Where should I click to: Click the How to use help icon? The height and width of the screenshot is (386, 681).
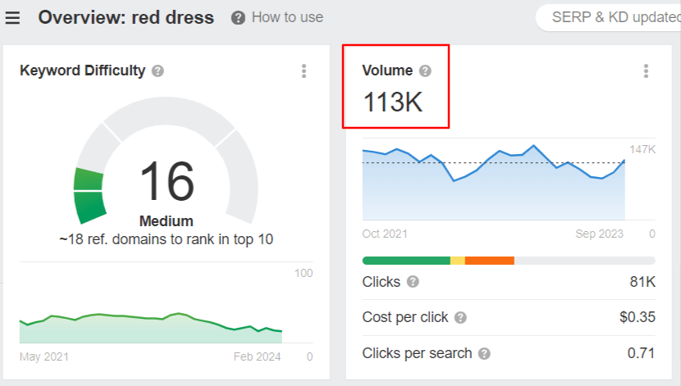click(238, 18)
